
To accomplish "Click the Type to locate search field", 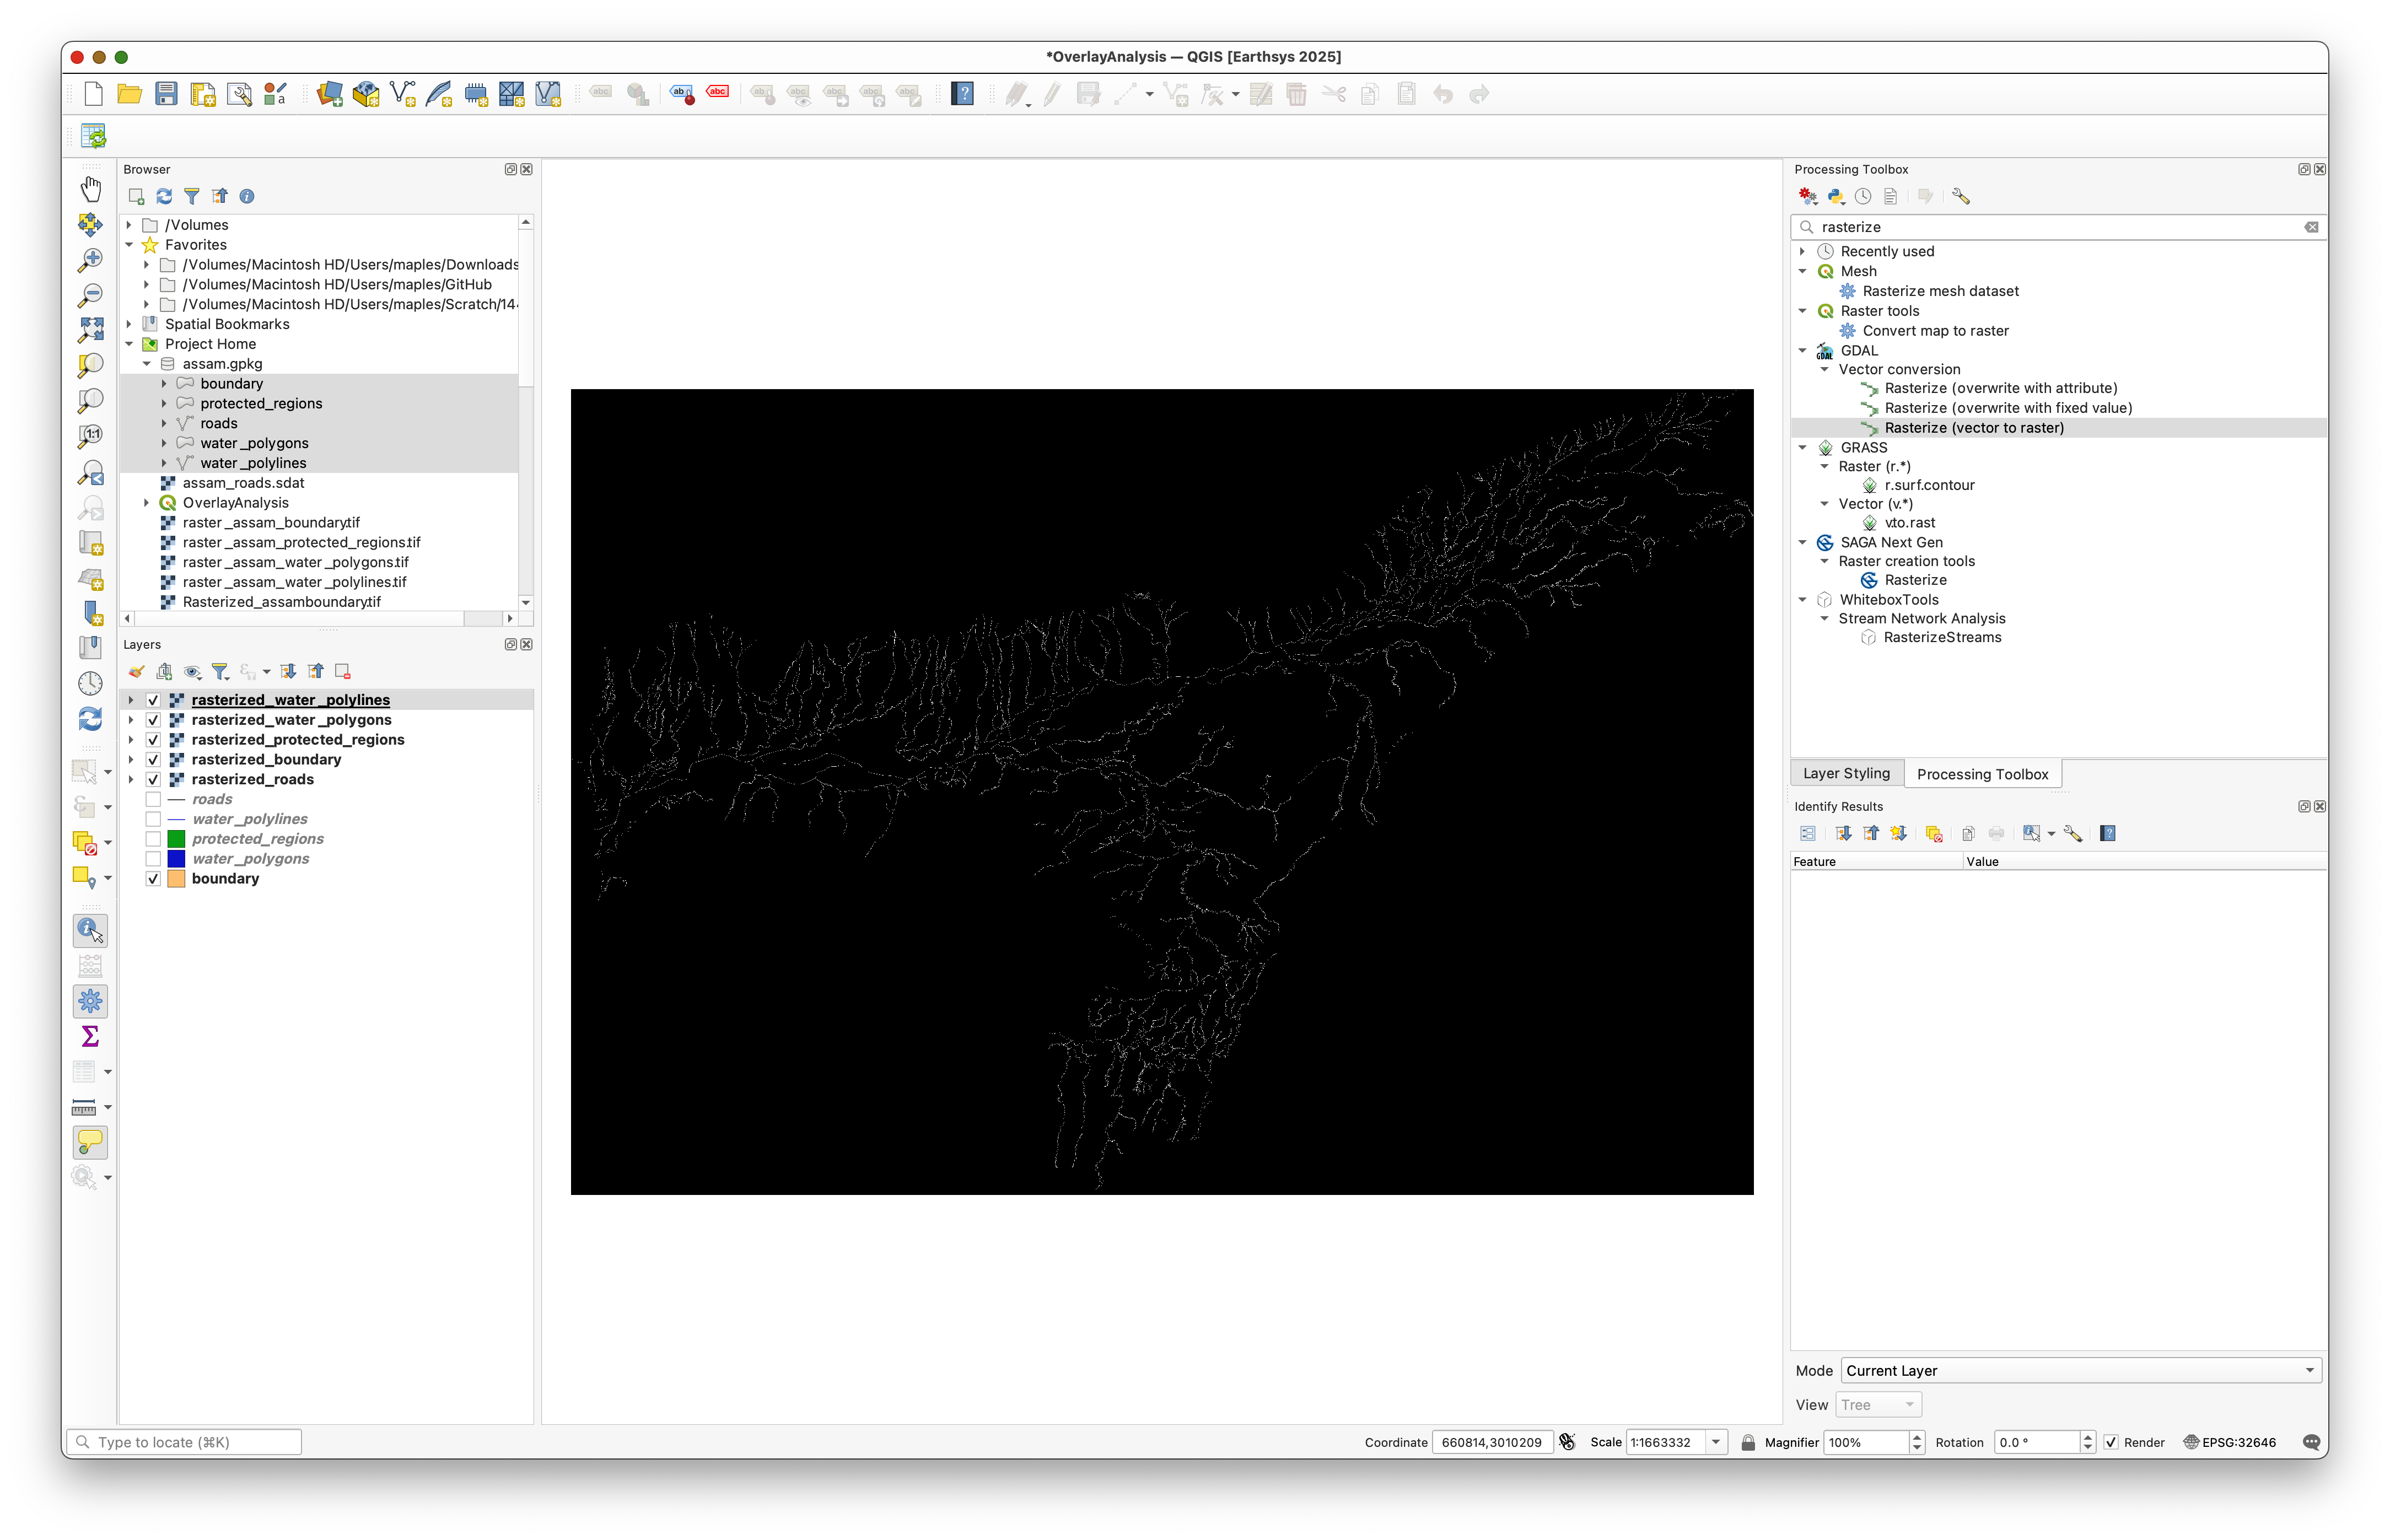I will click(185, 1442).
